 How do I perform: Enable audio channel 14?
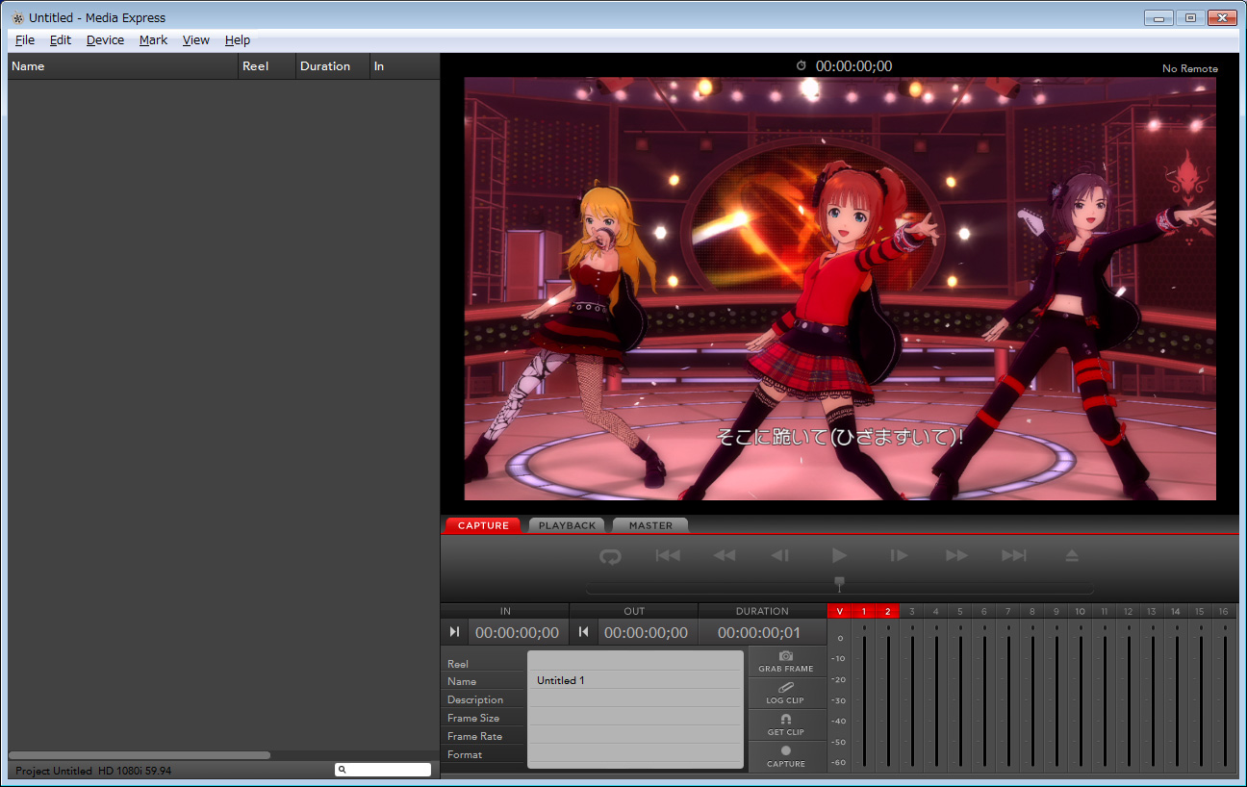click(1176, 611)
